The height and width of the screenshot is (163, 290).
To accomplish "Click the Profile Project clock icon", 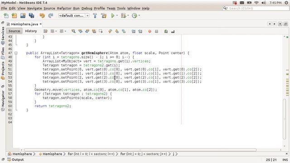I will click(135, 16).
